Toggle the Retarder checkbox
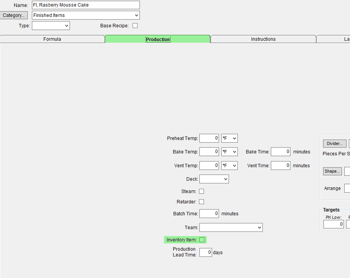This screenshot has width=350, height=278. tap(201, 202)
